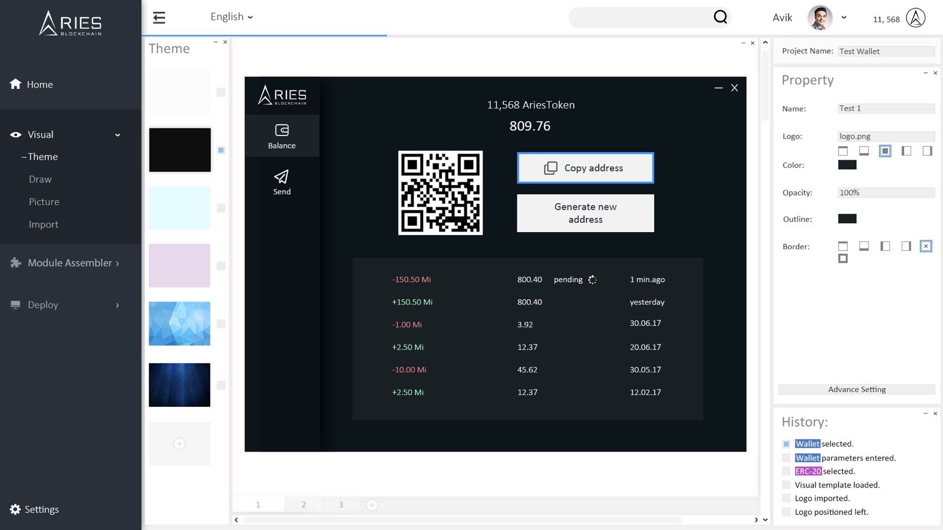This screenshot has width=943, height=530.
Task: Select the Send paper plane icon
Action: click(282, 177)
